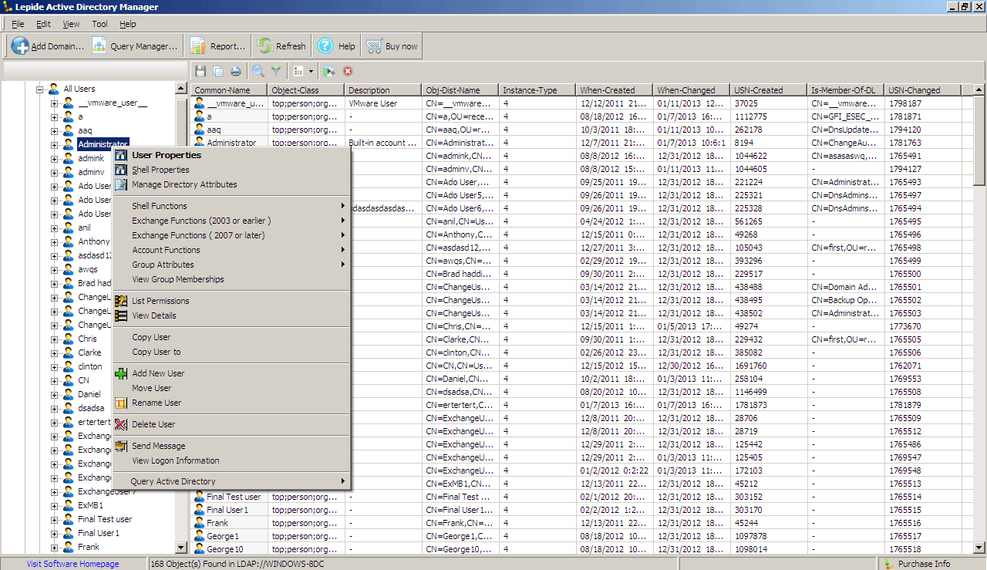Select View Group Memberships
Screen dimensions: 987x570
pos(231,279)
